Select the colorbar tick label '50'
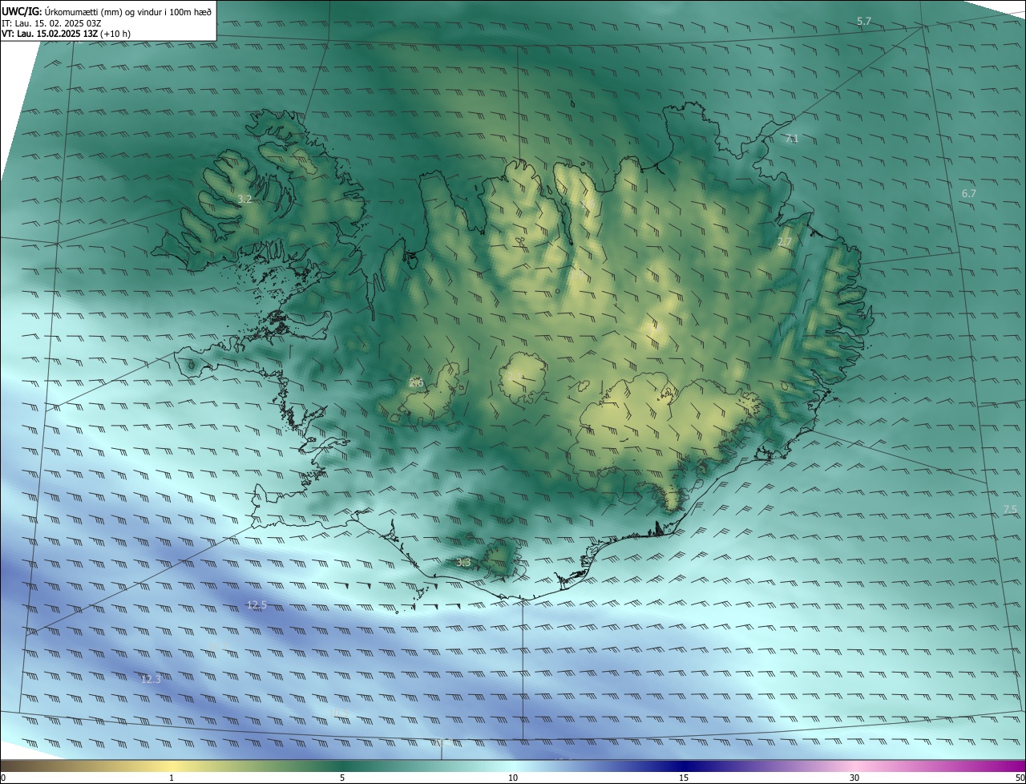 1020,778
